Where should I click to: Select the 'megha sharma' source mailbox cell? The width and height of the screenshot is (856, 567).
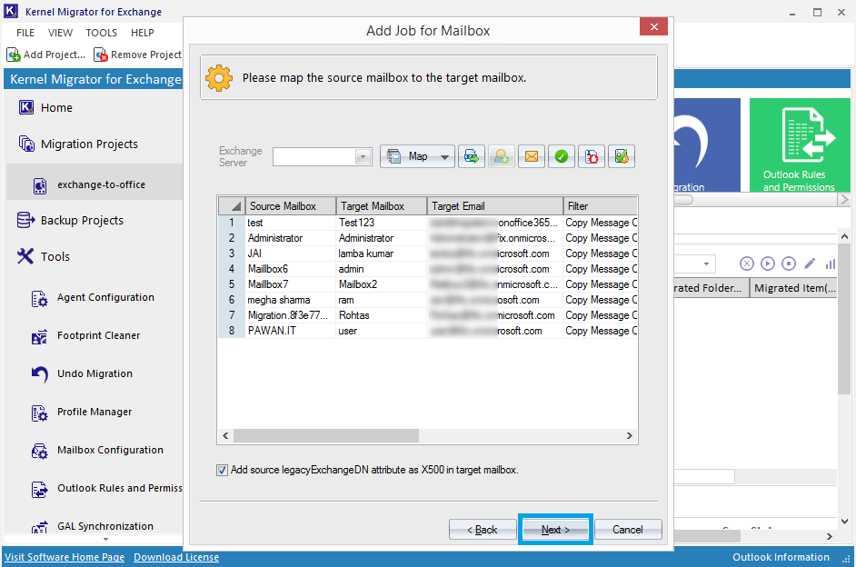tap(291, 300)
